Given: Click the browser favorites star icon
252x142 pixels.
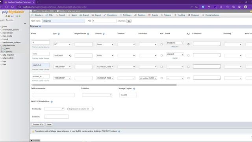Looking at the screenshot, I should 228,7.
